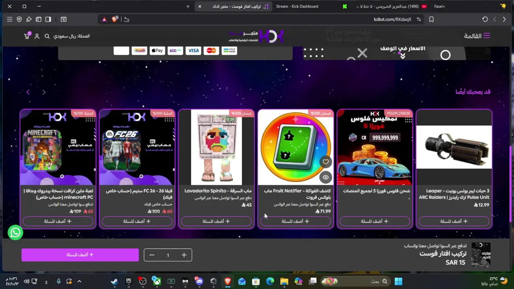Add Fruit Notifier product to cart

click(x=295, y=221)
